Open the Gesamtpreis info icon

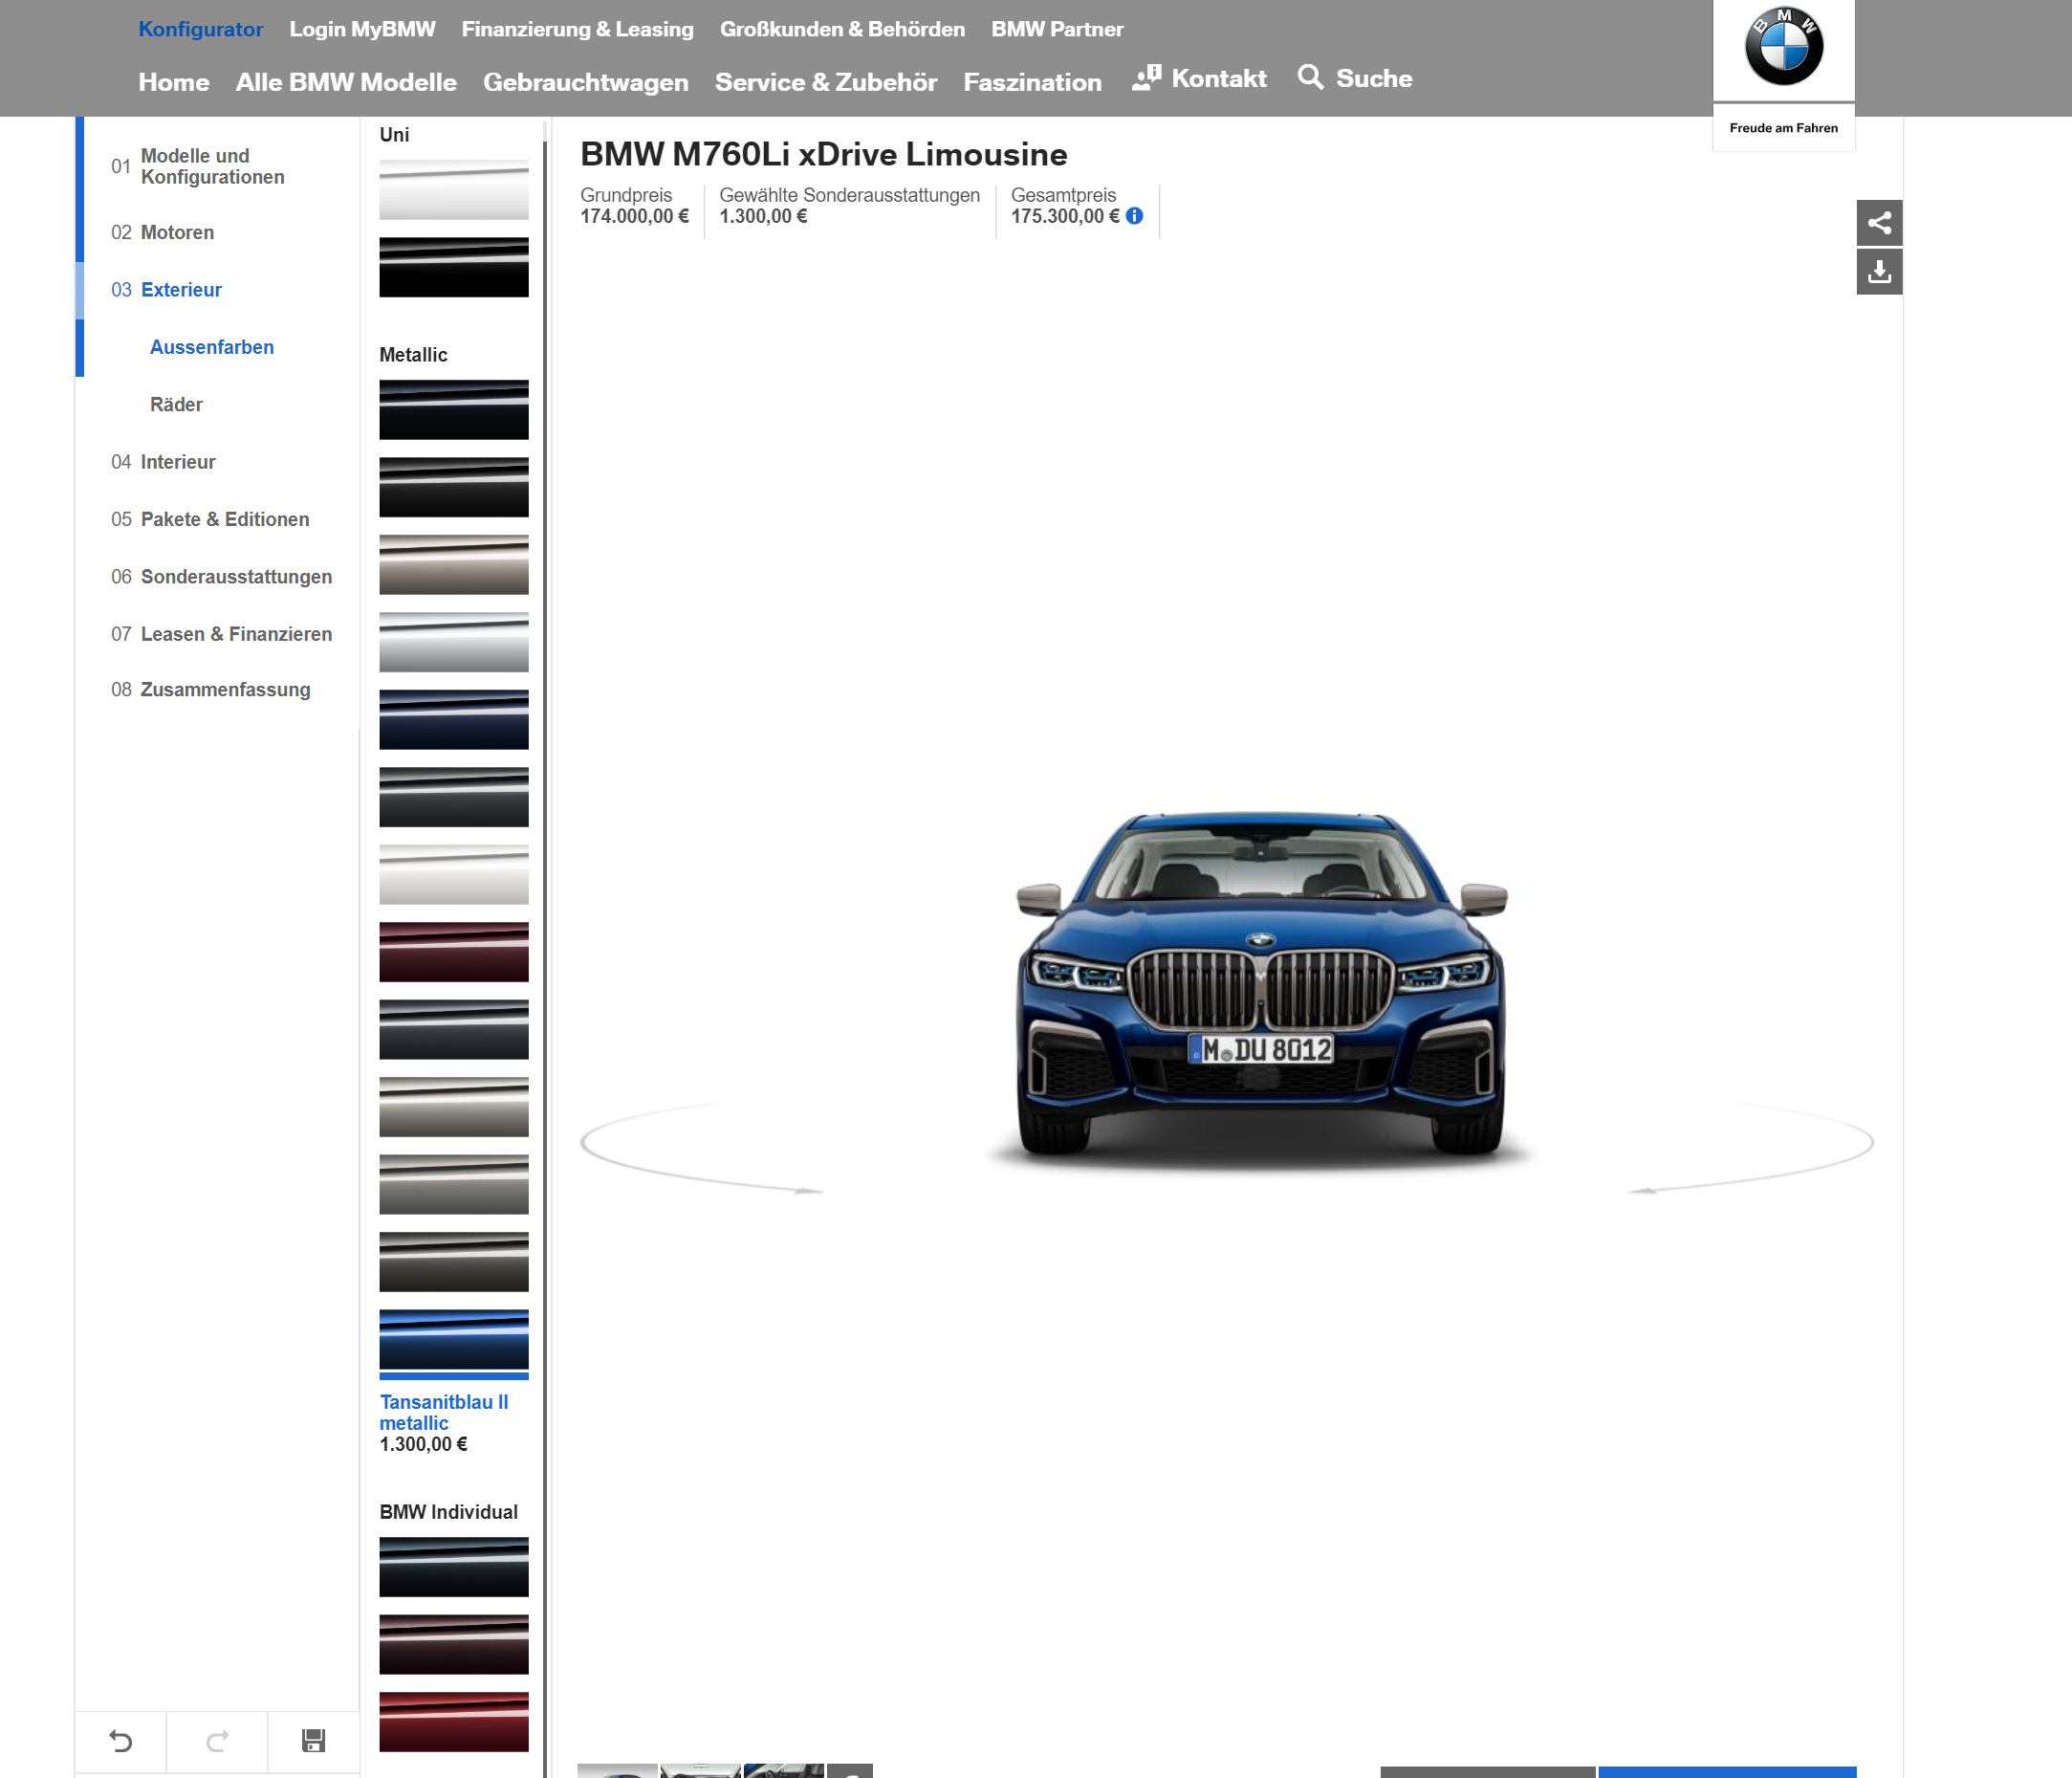(1134, 216)
